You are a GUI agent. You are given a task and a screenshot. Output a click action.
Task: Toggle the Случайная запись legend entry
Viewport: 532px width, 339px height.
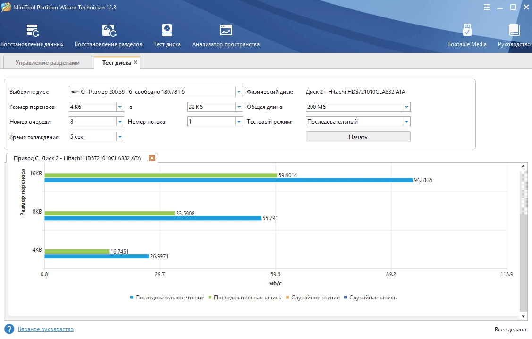pos(370,298)
